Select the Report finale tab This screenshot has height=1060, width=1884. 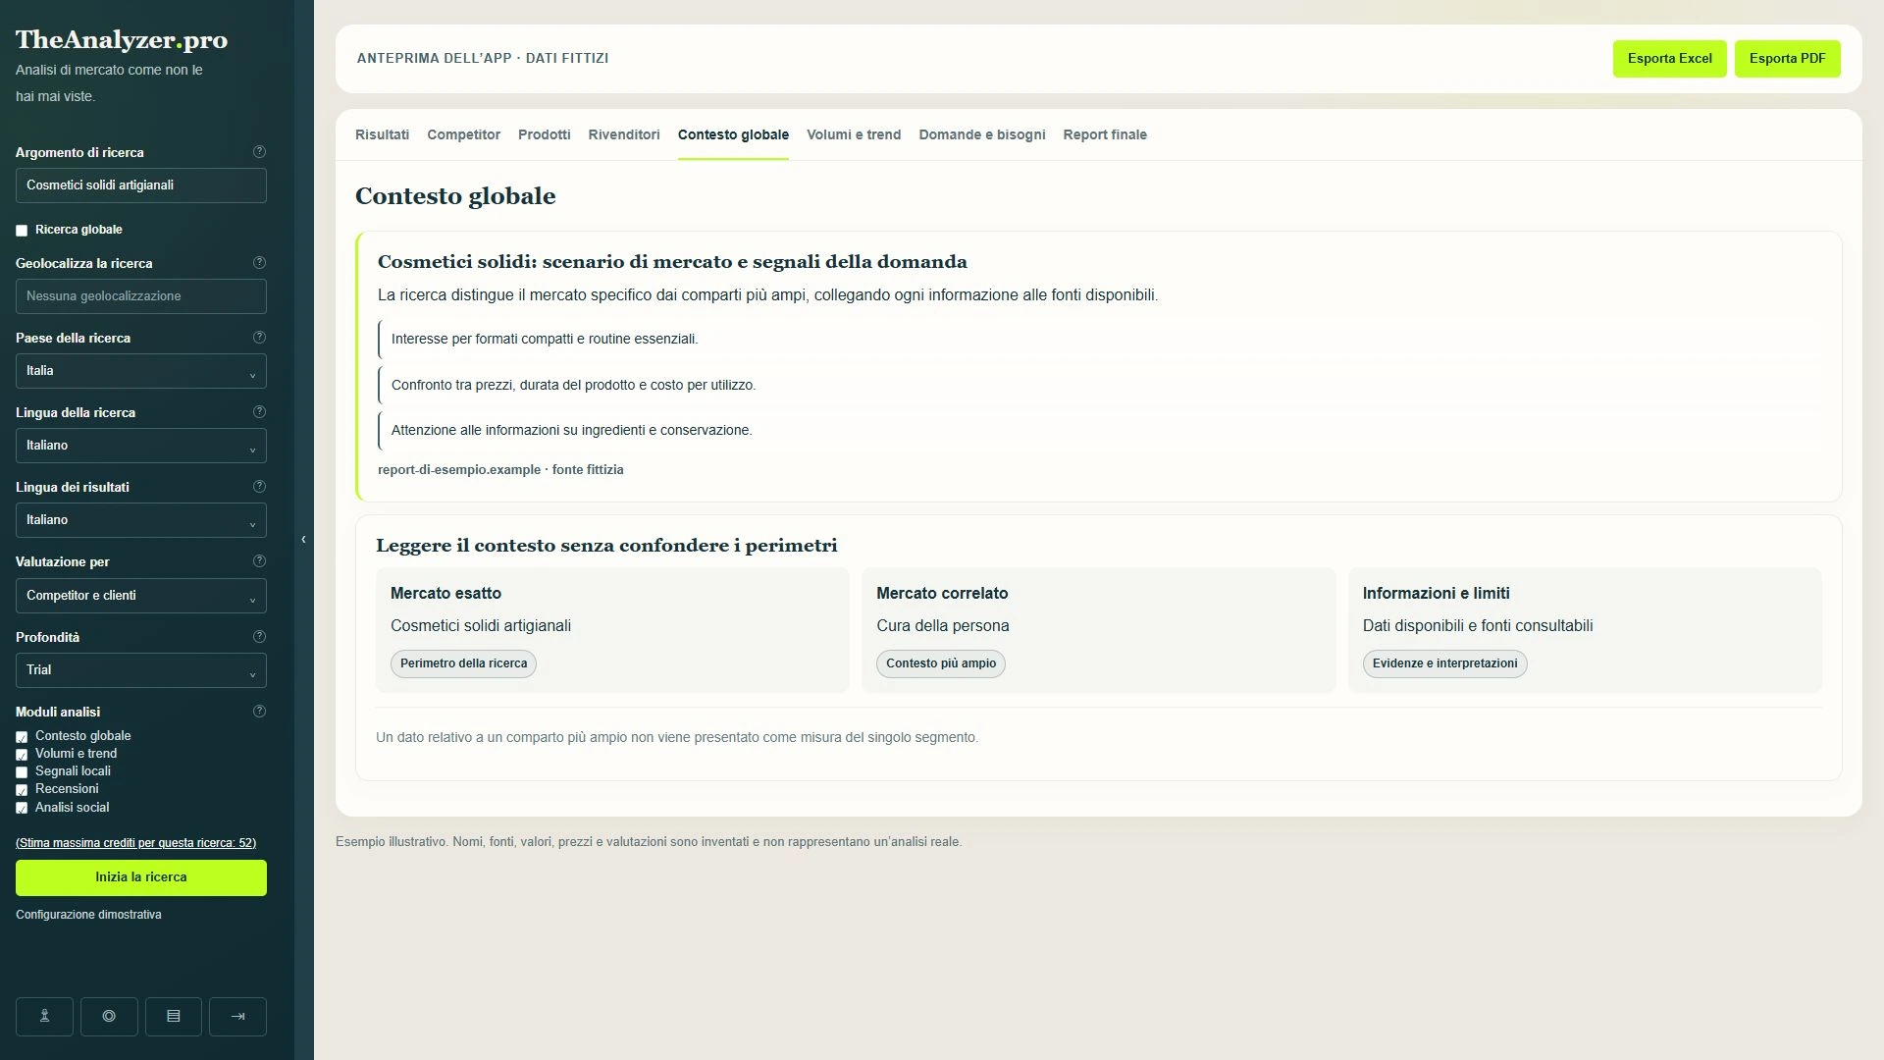(x=1105, y=135)
